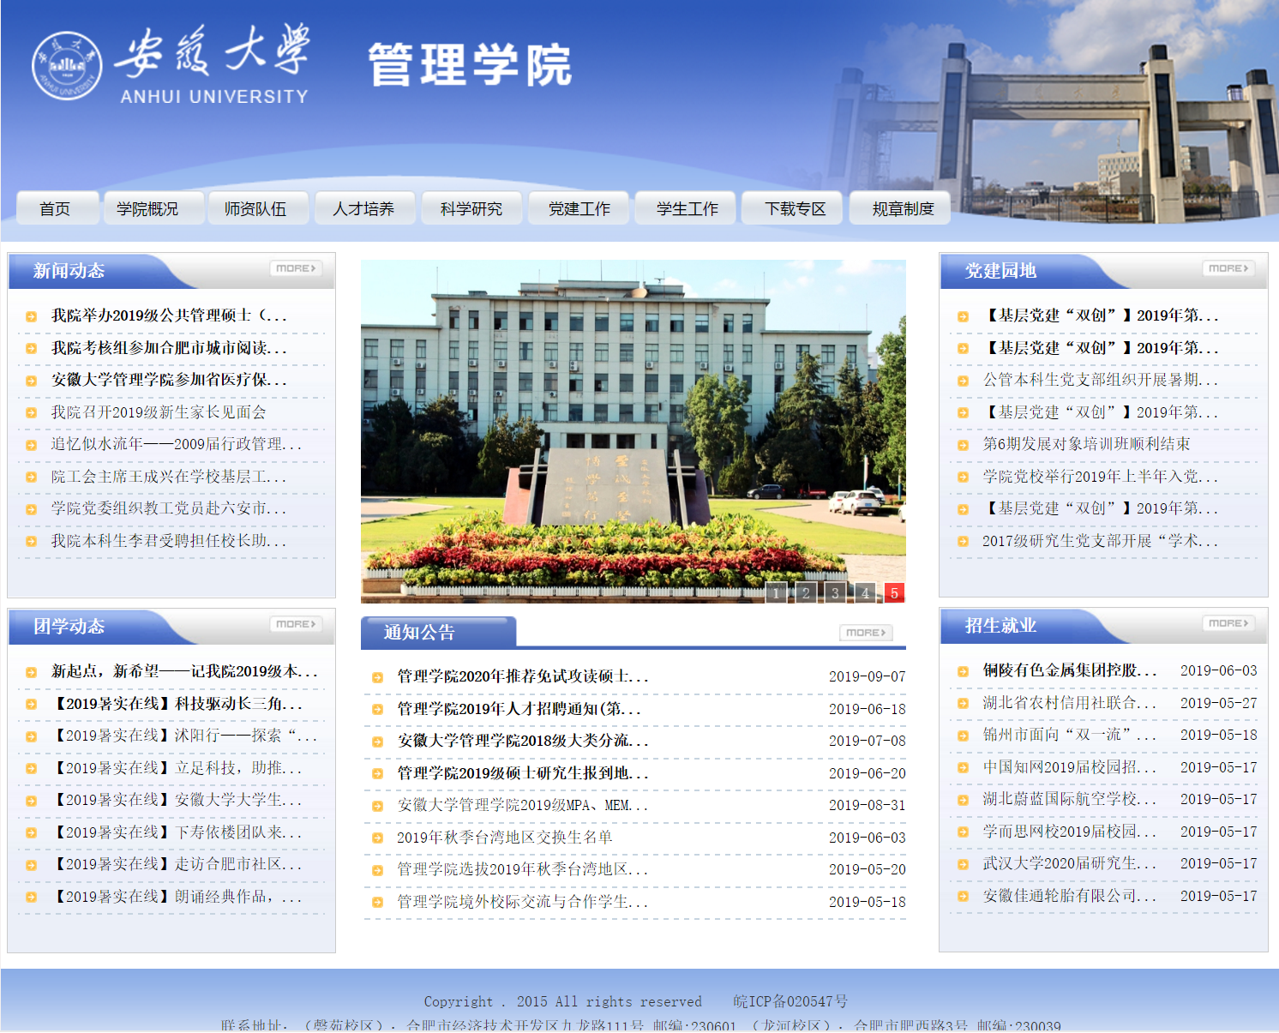The width and height of the screenshot is (1279, 1033).
Task: Open MORE in the 新闻动态 panel
Action: tap(296, 268)
